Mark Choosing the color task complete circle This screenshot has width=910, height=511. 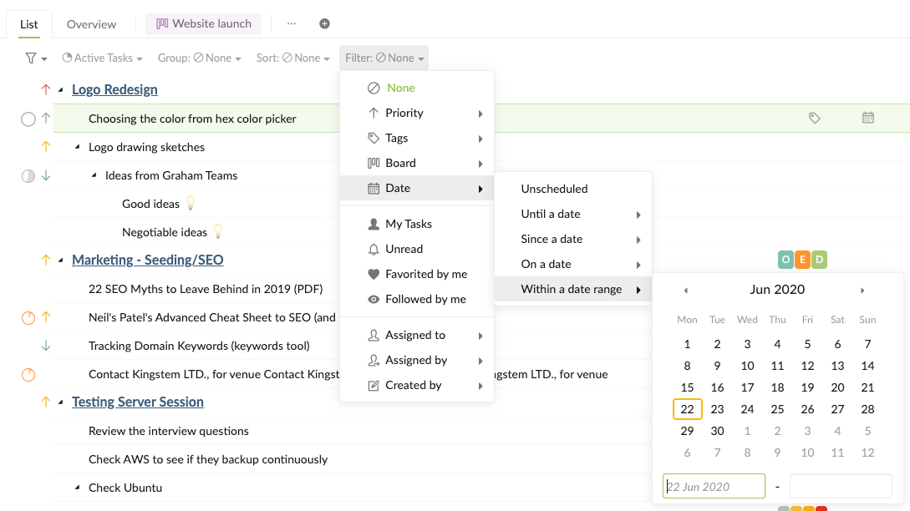click(x=28, y=119)
